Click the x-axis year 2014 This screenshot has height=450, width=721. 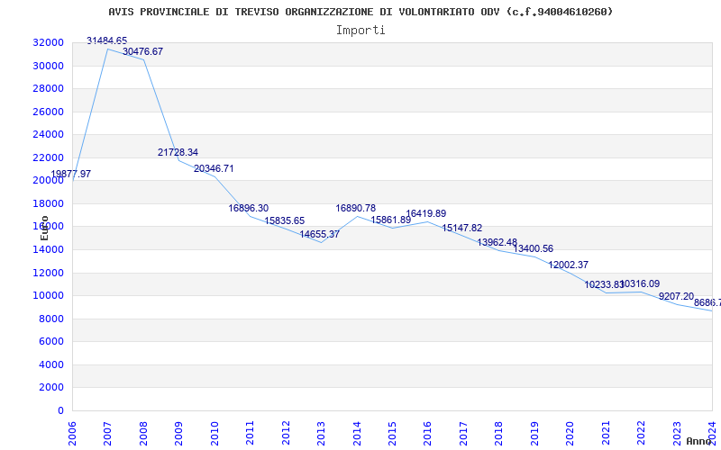(357, 433)
